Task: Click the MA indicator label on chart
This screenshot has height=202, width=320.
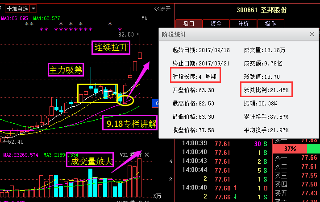Action: point(144,18)
